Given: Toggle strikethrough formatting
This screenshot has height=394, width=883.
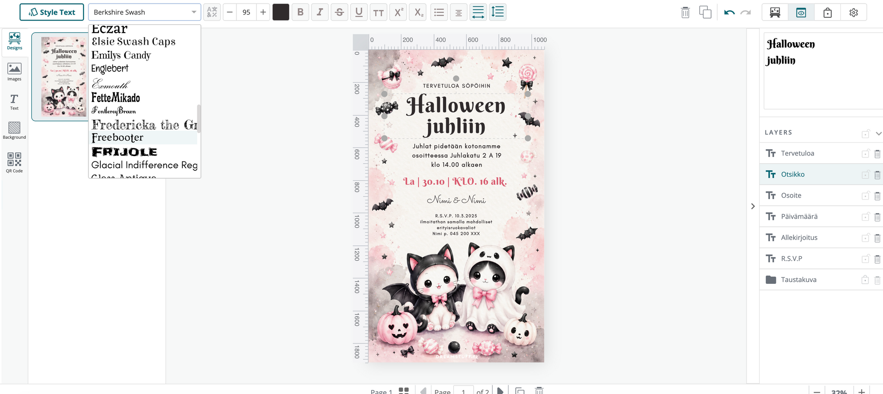Looking at the screenshot, I should point(339,12).
